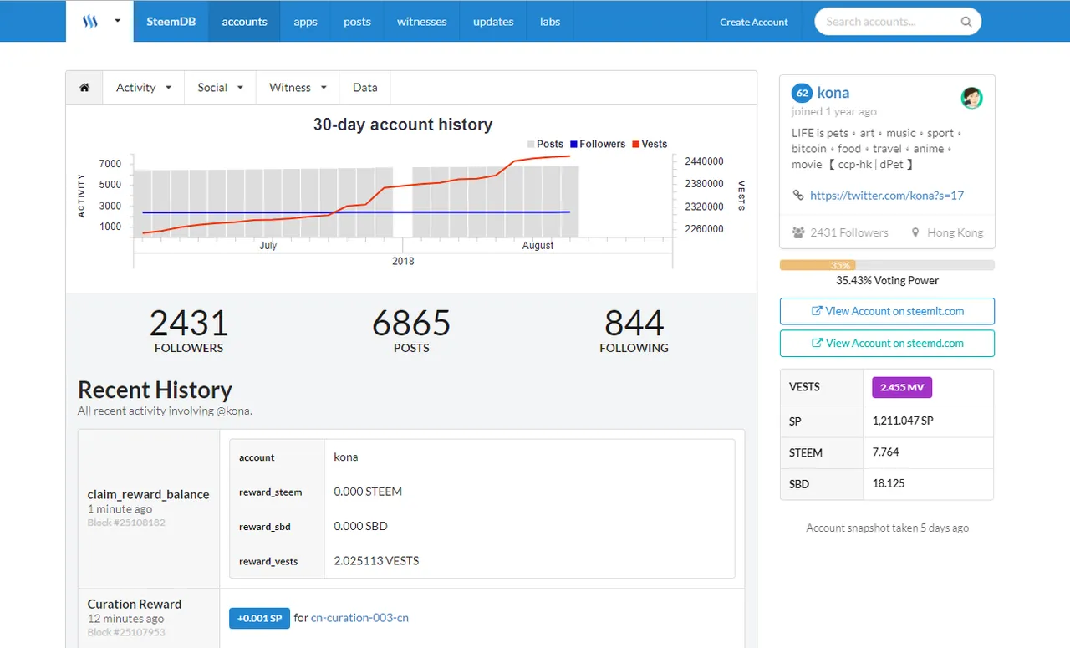The width and height of the screenshot is (1070, 648).
Task: Click the external link icon on steemit.com button
Action: (817, 311)
